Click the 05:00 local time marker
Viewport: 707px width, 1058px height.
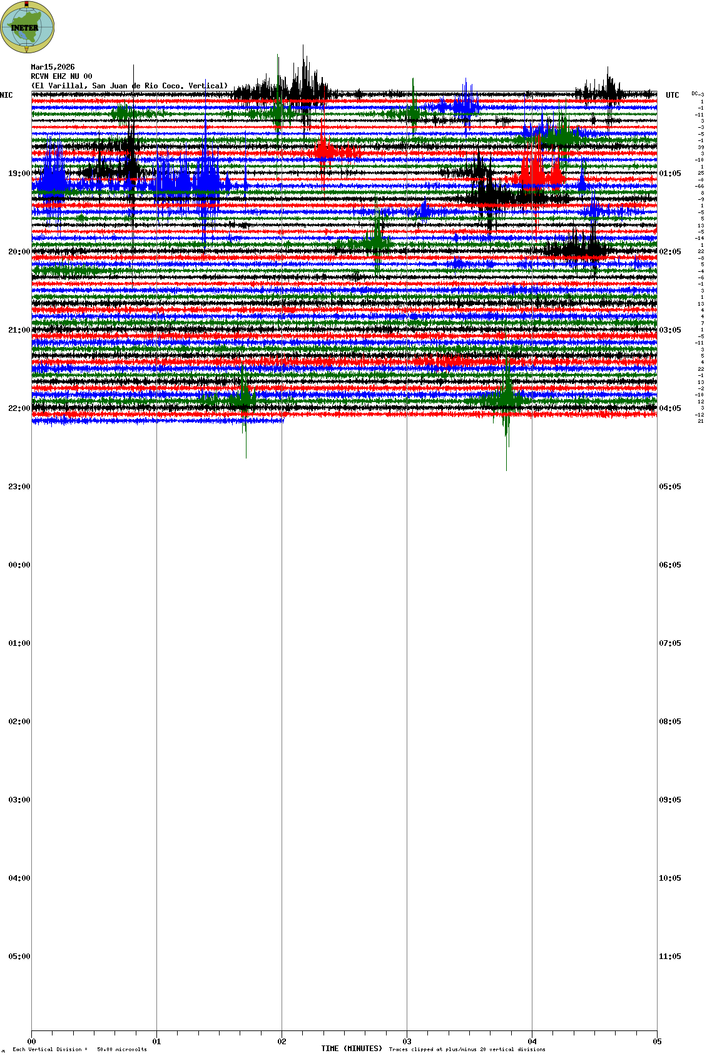click(19, 957)
